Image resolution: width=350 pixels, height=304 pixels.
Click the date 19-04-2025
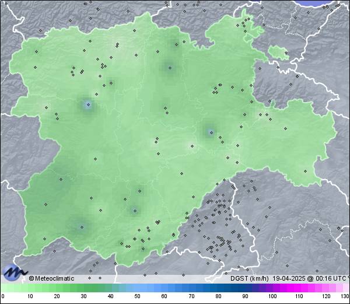tap(289, 278)
